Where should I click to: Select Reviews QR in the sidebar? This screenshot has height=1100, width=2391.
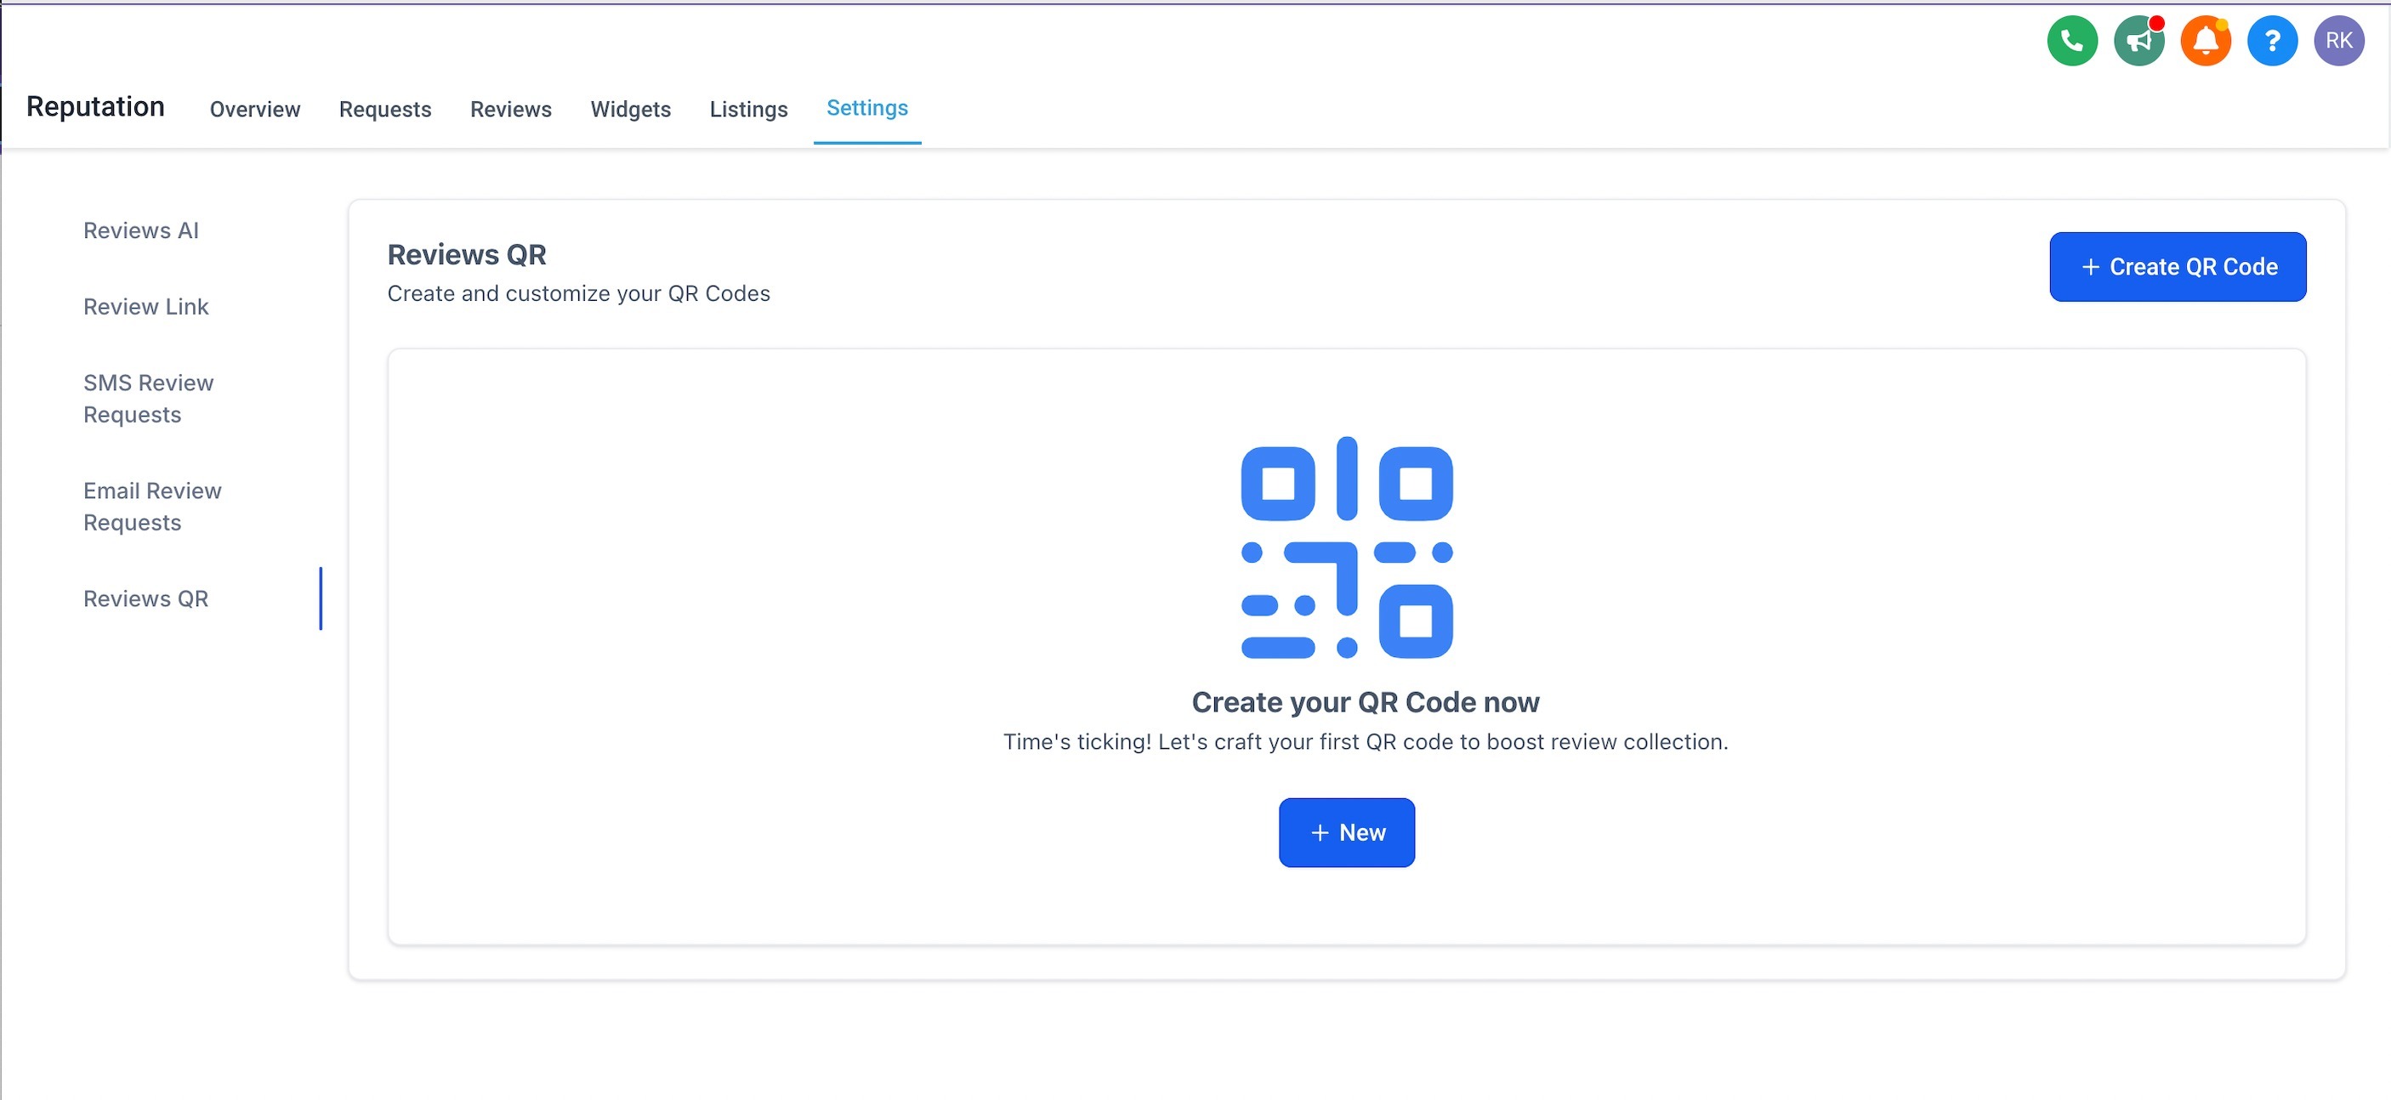[x=145, y=598]
